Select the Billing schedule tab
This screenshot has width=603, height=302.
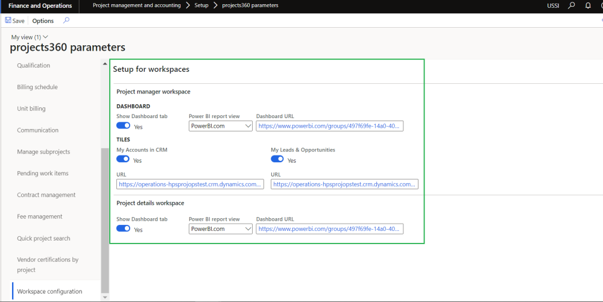click(37, 87)
